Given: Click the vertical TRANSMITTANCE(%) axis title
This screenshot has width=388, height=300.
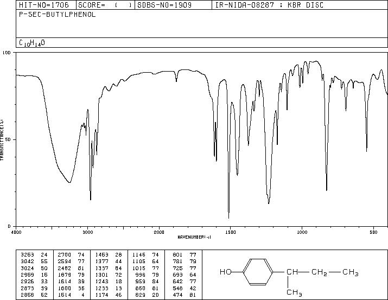Looking at the screenshot, I should coord(2,139).
